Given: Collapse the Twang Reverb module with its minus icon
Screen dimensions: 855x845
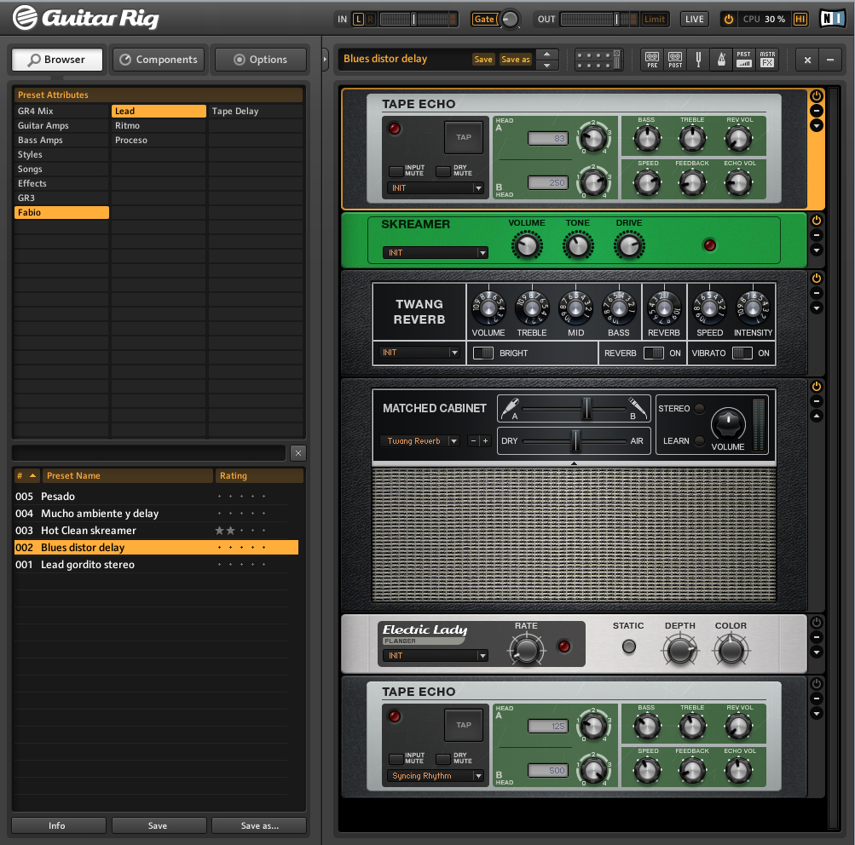Looking at the screenshot, I should [817, 293].
